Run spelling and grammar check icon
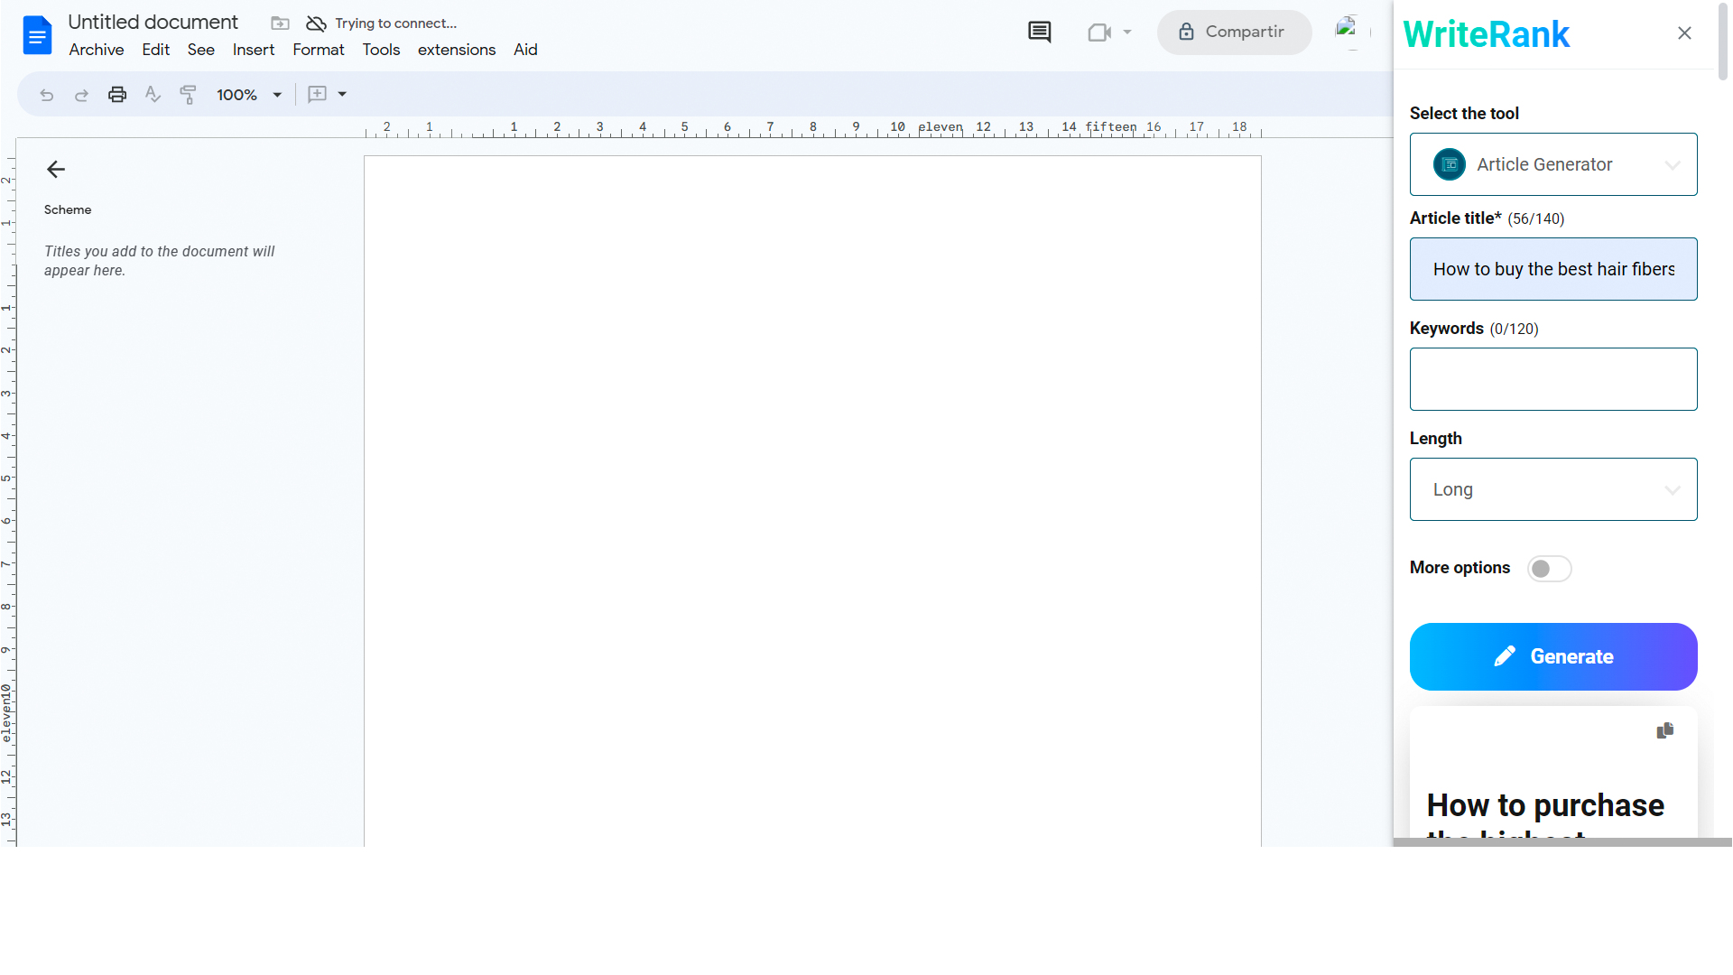This screenshot has height=975, width=1733. pos(153,95)
